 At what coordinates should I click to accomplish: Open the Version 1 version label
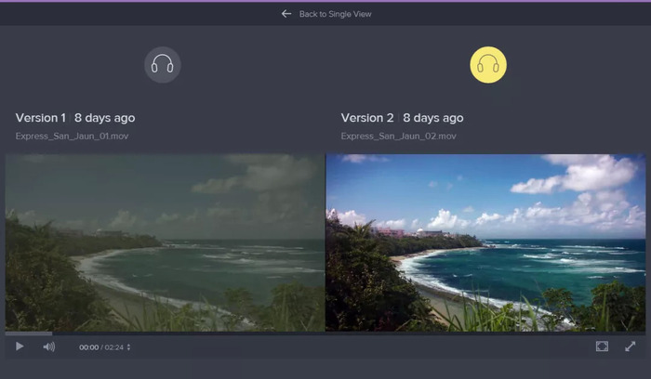tap(41, 118)
